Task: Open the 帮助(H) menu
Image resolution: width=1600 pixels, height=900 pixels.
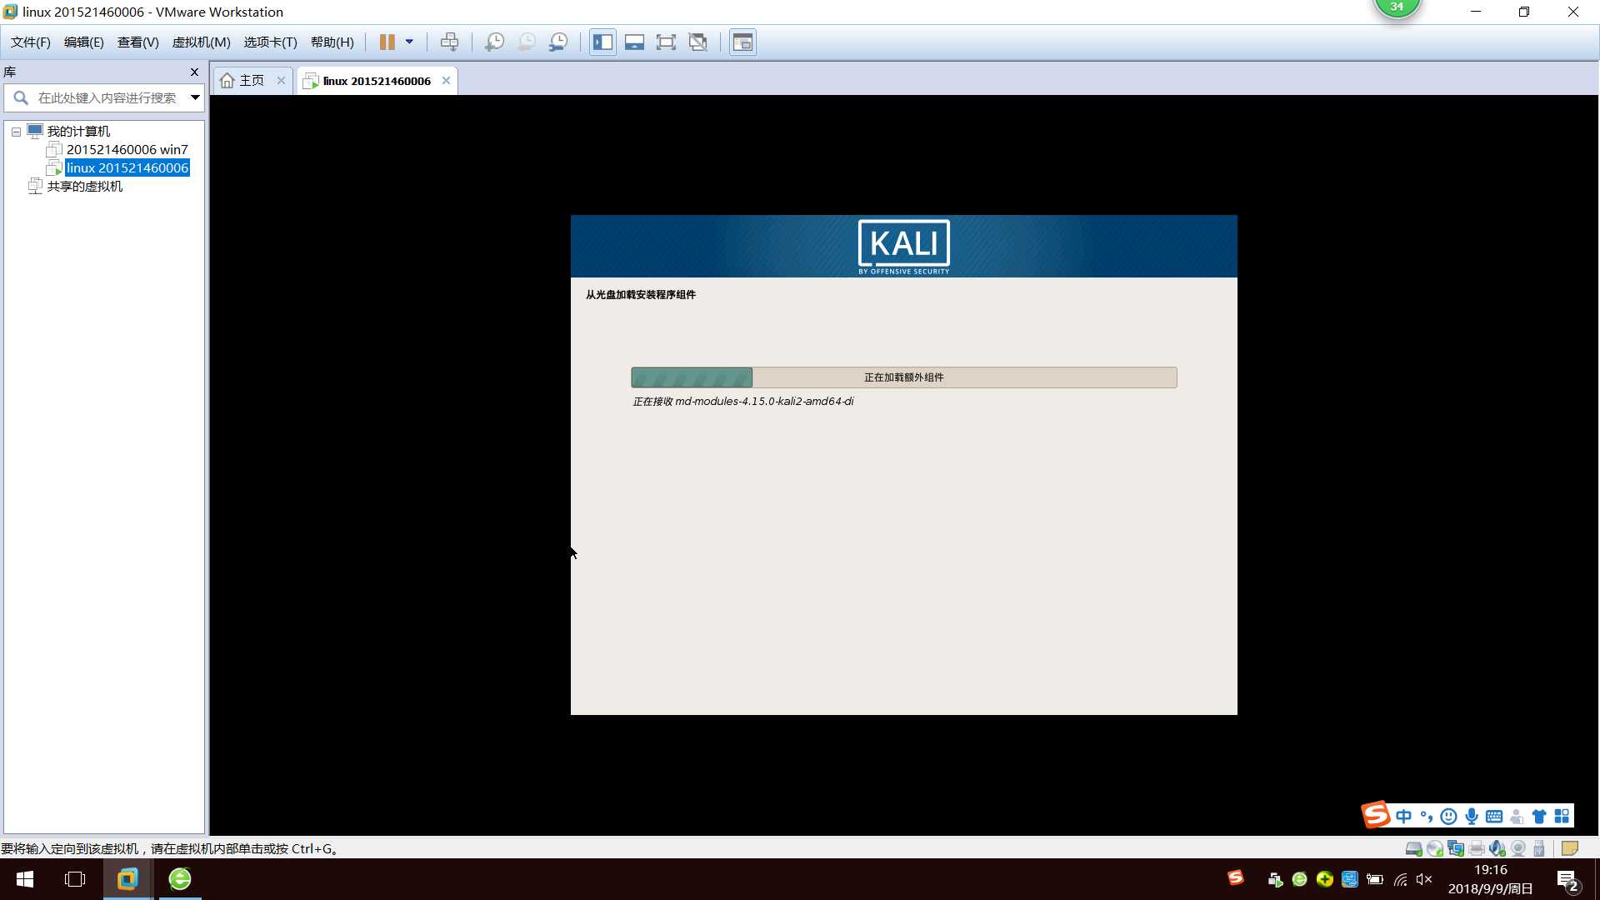Action: pyautogui.click(x=332, y=42)
